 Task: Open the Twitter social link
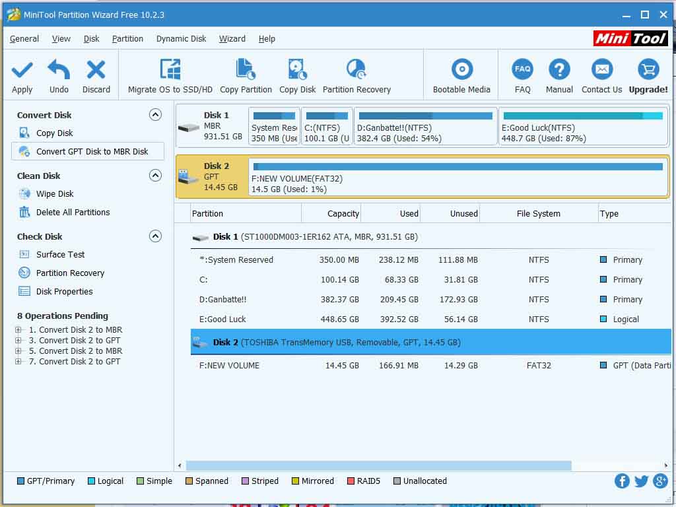coord(641,481)
